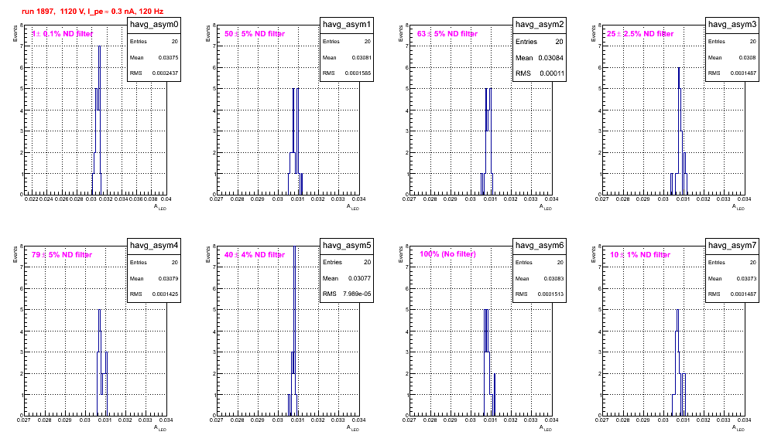Click Mean value 0.03084 in havg_asym2
The image size is (771, 442).
click(x=550, y=58)
